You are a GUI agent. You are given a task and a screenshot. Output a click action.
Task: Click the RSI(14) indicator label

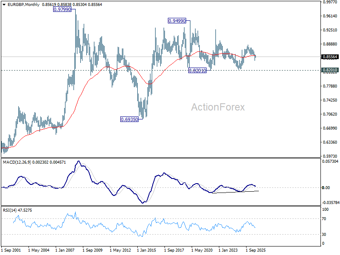[9, 210]
